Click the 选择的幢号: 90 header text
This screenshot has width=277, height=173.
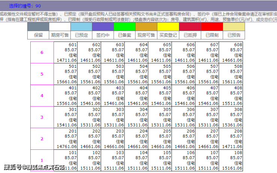tap(25, 6)
